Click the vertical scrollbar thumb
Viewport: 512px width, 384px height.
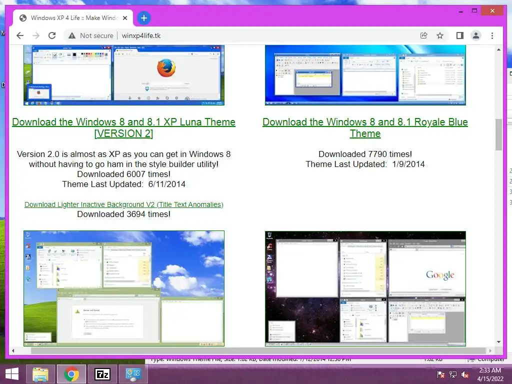coord(498,134)
